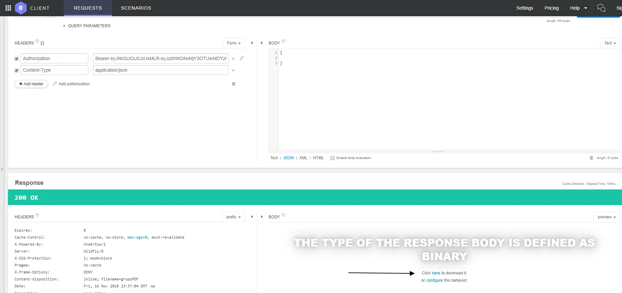Click the Response section heading
Screen dimensions: 622x293
(29, 183)
